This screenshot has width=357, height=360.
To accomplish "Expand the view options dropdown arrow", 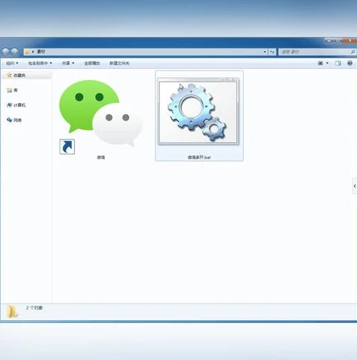I will pyautogui.click(x=328, y=63).
